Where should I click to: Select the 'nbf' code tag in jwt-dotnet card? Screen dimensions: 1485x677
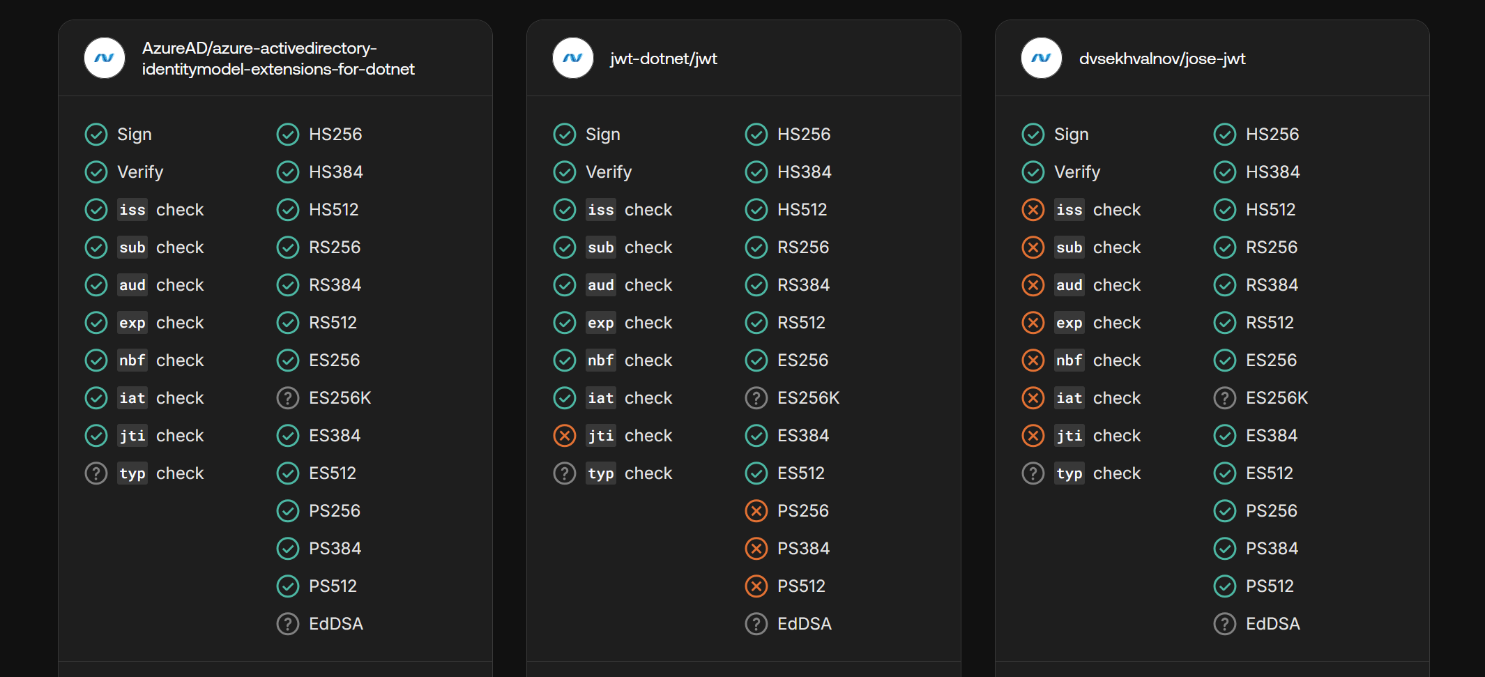601,360
